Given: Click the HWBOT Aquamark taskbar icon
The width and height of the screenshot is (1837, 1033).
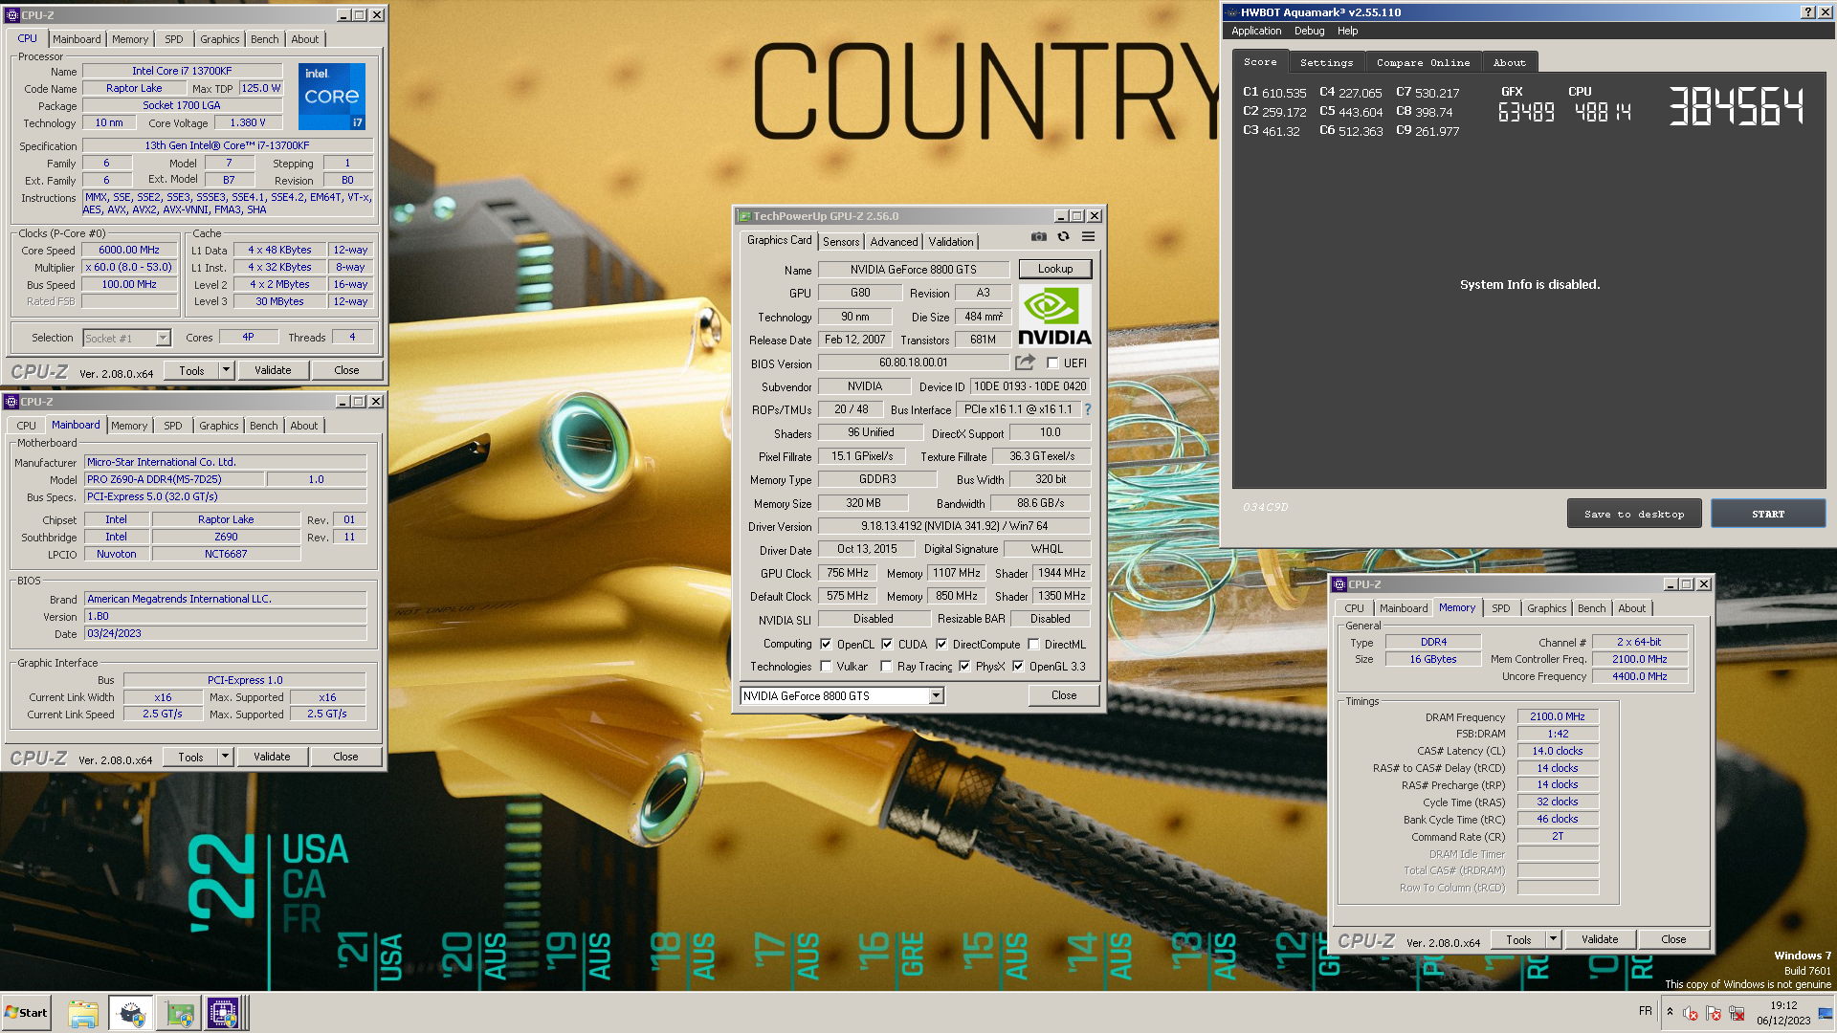Looking at the screenshot, I should coord(131,1013).
